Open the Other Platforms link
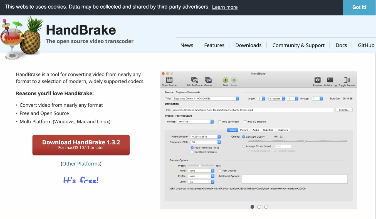Screen dimensions: 376x219 click(81, 164)
